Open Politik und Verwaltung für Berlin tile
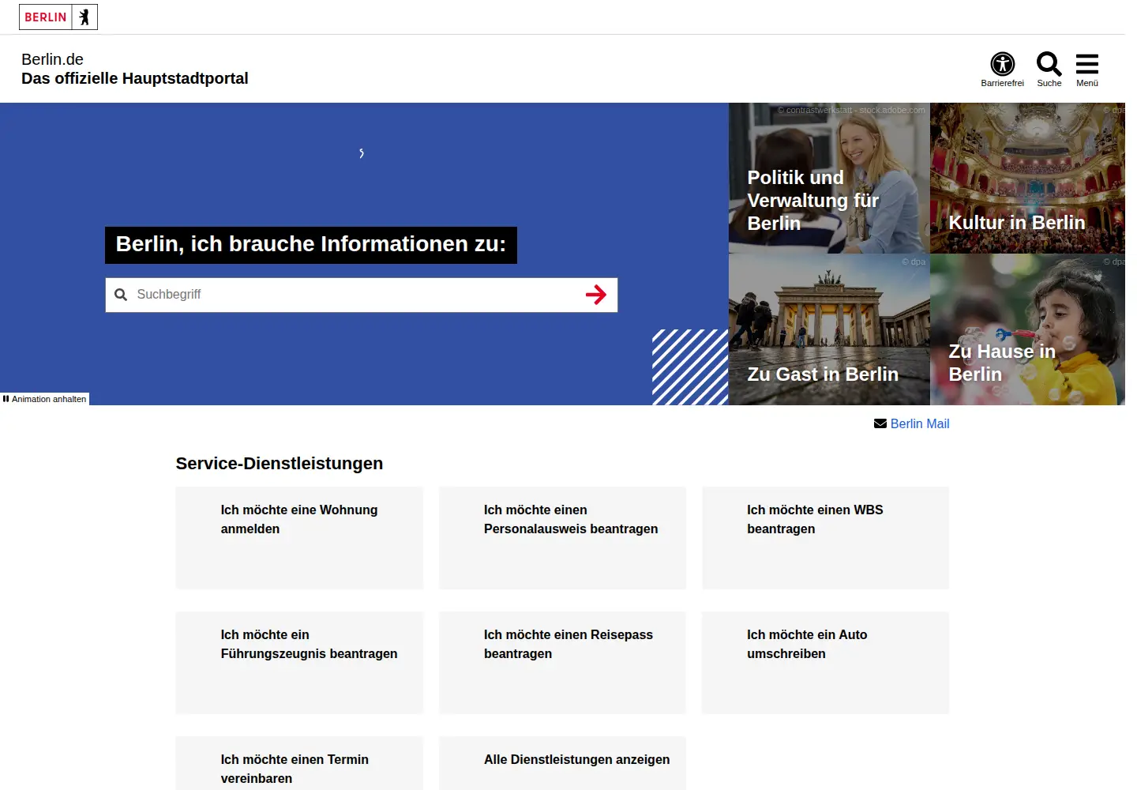 point(829,179)
